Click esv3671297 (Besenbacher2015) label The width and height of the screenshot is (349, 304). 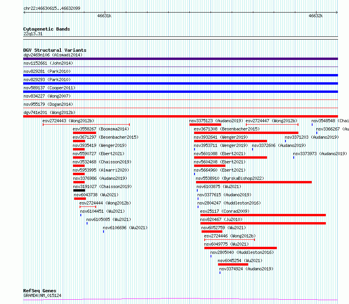pos(105,137)
